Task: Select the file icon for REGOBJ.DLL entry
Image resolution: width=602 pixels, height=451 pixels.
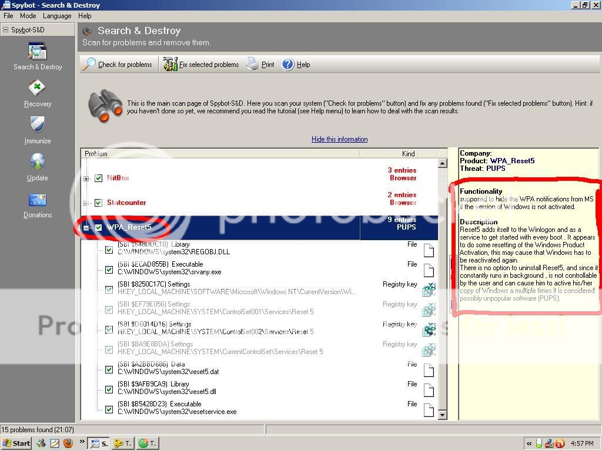Action: 429,250
